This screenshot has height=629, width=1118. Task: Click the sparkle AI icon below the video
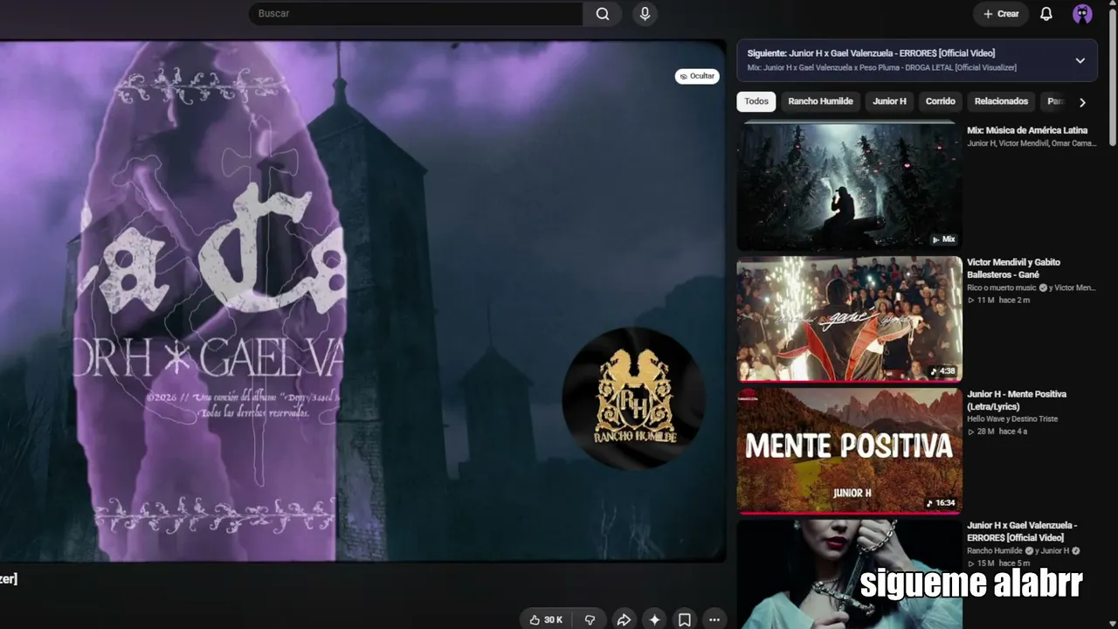coord(654,619)
